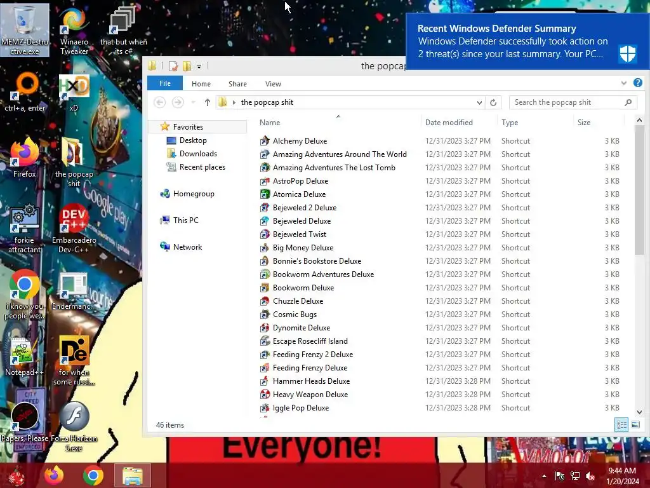The image size is (650, 488).
Task: Open the Winaero Tweaker desktop shortcut
Action: [74, 30]
